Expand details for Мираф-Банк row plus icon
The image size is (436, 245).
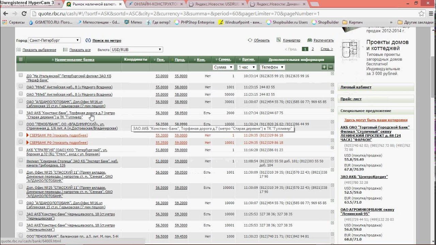click(x=332, y=73)
